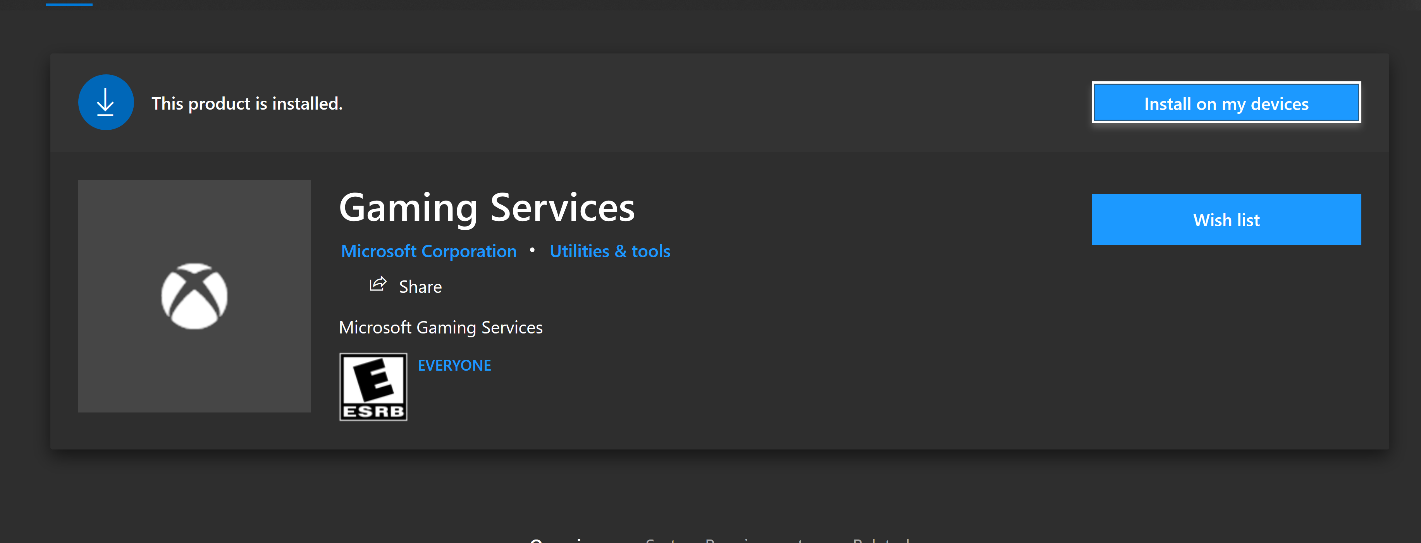Screen dimensions: 1421x543
Task: Click the ESRB text on rating badge
Action: tap(373, 411)
